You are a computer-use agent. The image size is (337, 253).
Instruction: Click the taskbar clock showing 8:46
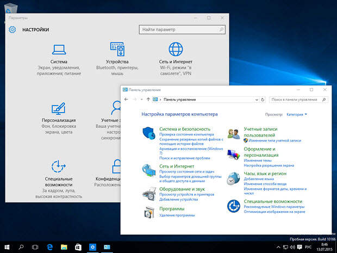pos(324,247)
